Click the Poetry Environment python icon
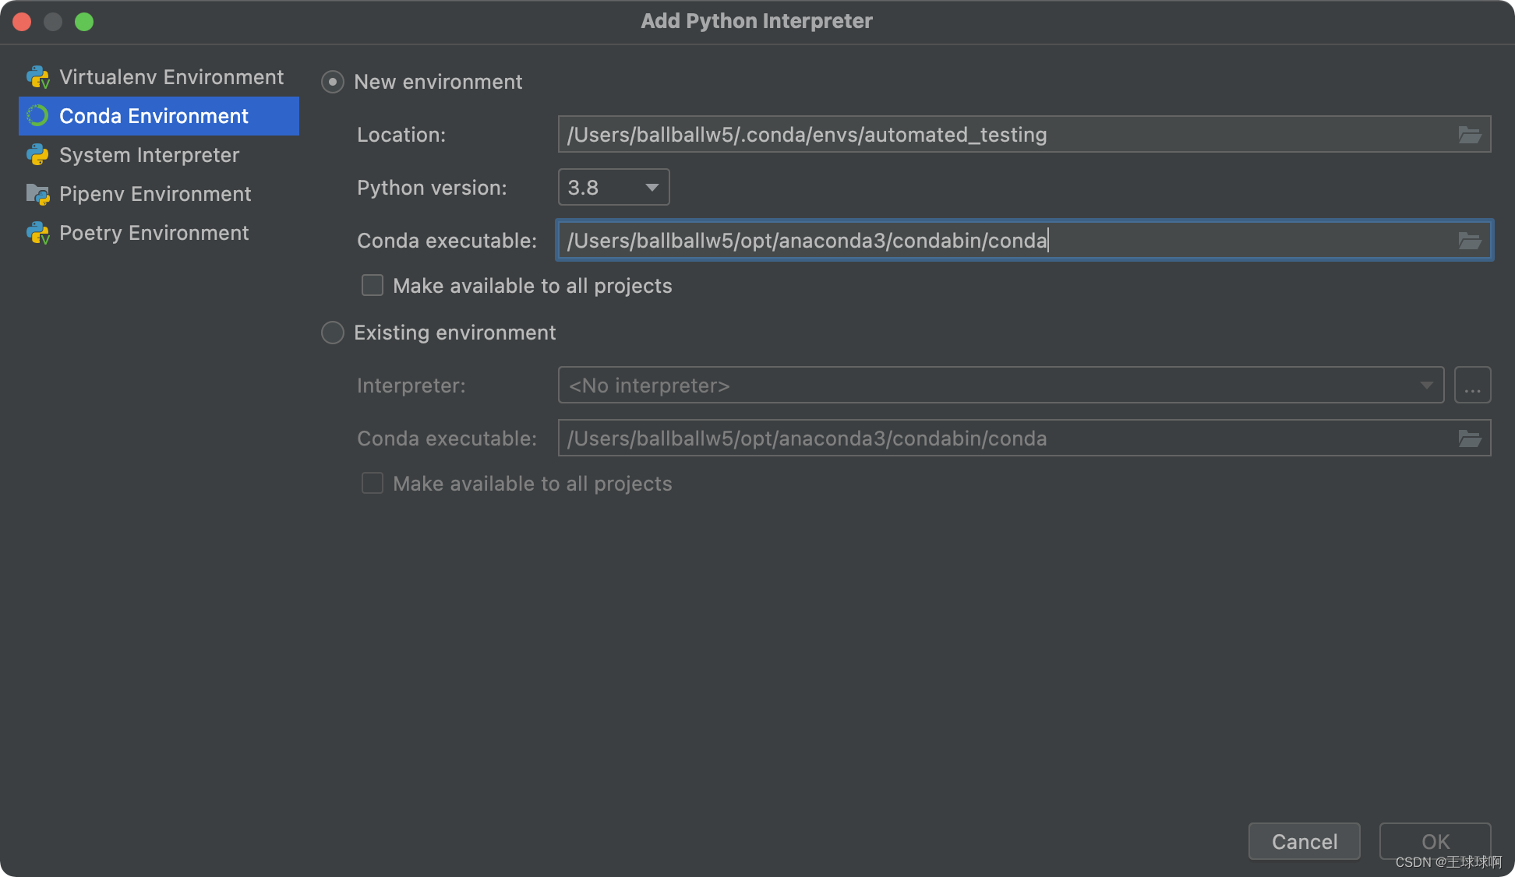Viewport: 1515px width, 877px height. pyautogui.click(x=37, y=233)
